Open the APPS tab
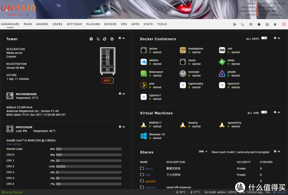The width and height of the screenshot is (288, 195). click(x=135, y=24)
